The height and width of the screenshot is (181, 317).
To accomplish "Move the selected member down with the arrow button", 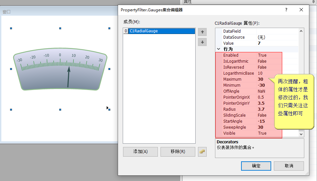I will pyautogui.click(x=202, y=42).
